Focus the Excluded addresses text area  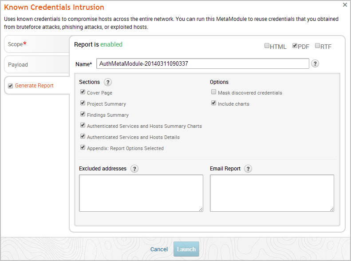[141, 193]
